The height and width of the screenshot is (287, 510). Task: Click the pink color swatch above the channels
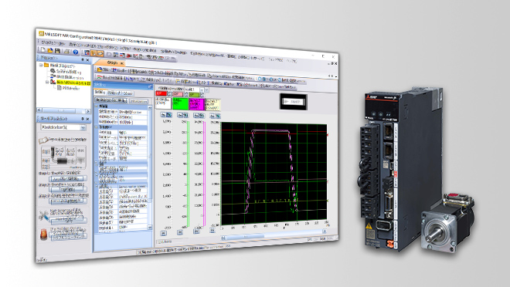178,94
